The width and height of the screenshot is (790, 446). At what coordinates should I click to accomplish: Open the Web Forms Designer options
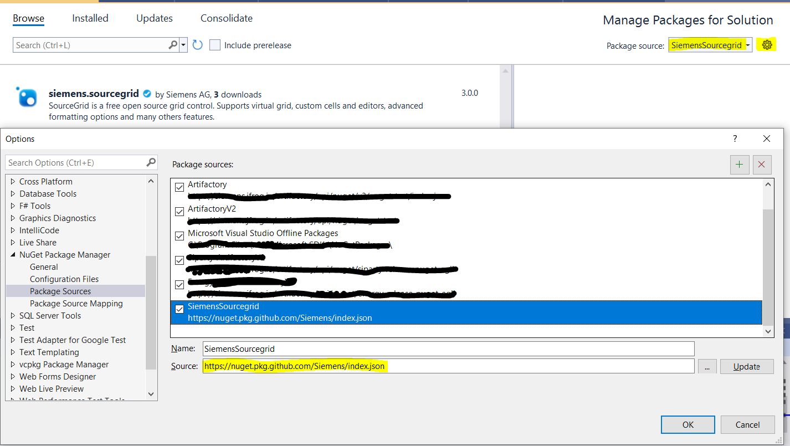click(58, 377)
